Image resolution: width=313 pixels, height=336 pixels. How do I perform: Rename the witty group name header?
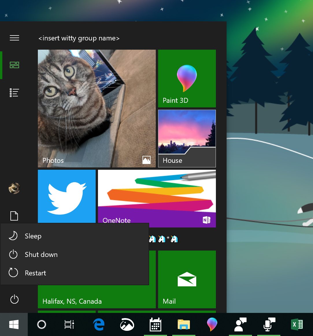click(x=79, y=38)
